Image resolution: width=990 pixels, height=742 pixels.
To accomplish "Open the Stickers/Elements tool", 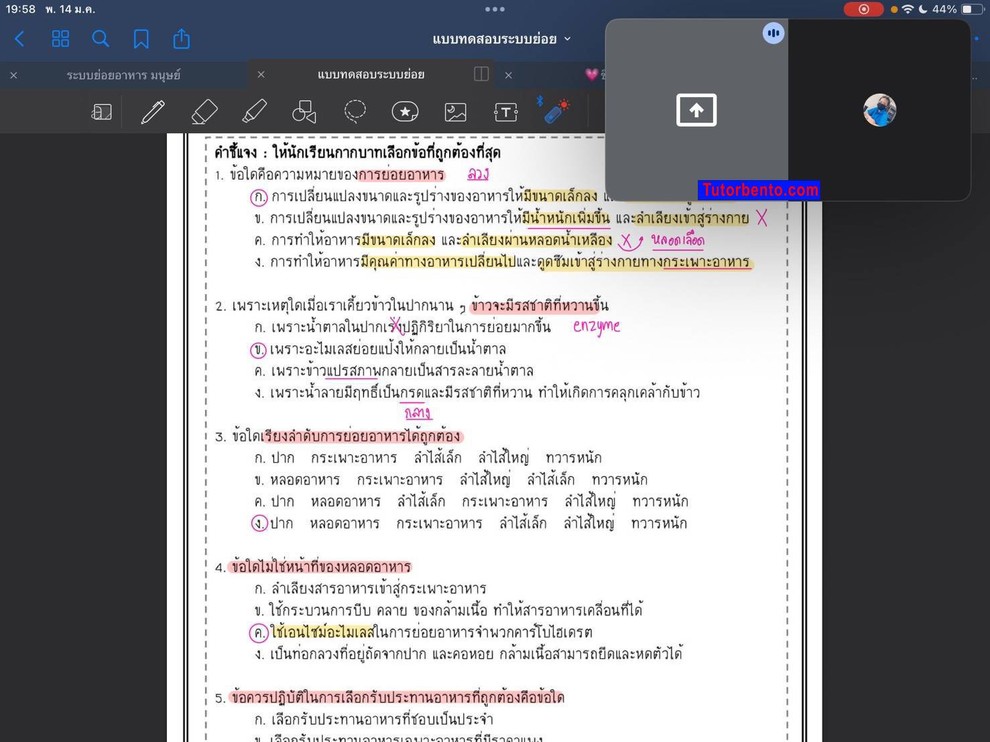I will pyautogui.click(x=405, y=111).
